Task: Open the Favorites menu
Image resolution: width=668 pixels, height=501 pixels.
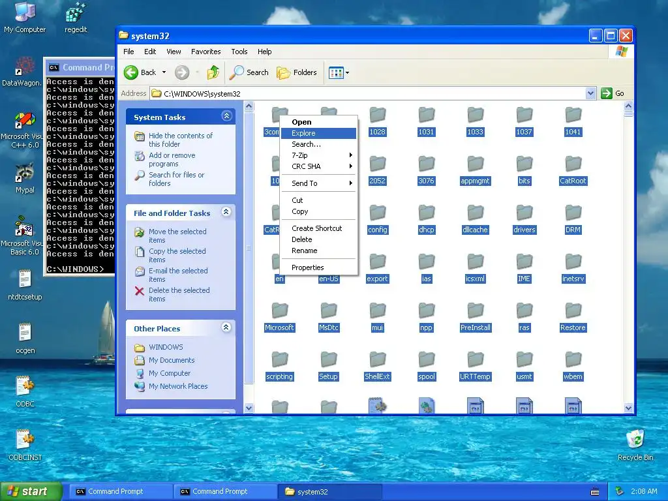Action: click(205, 52)
